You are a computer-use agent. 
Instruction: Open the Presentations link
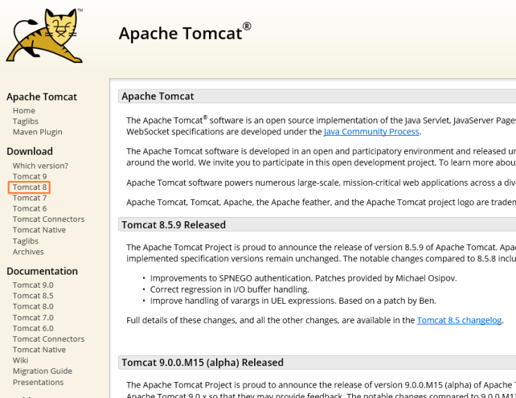pyautogui.click(x=38, y=382)
